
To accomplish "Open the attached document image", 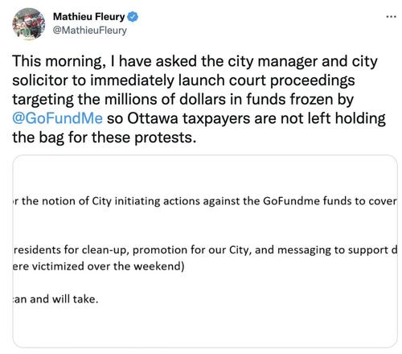I will 205,251.
